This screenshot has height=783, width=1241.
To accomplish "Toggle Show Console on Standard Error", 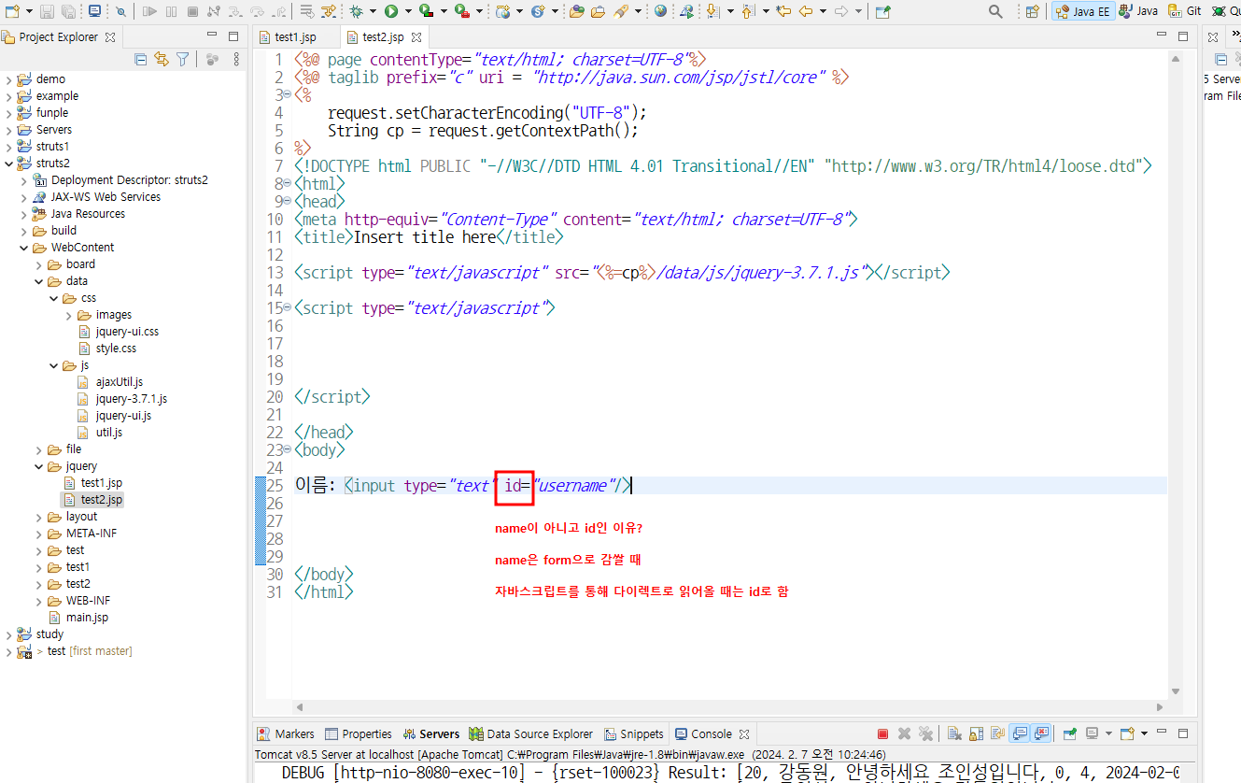I will [1041, 734].
